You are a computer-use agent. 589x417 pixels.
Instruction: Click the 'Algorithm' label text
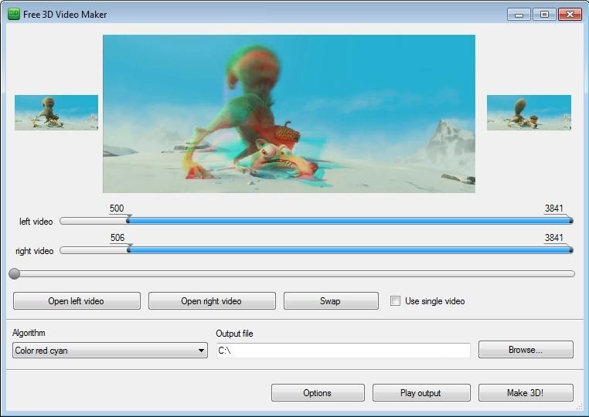[x=29, y=333]
